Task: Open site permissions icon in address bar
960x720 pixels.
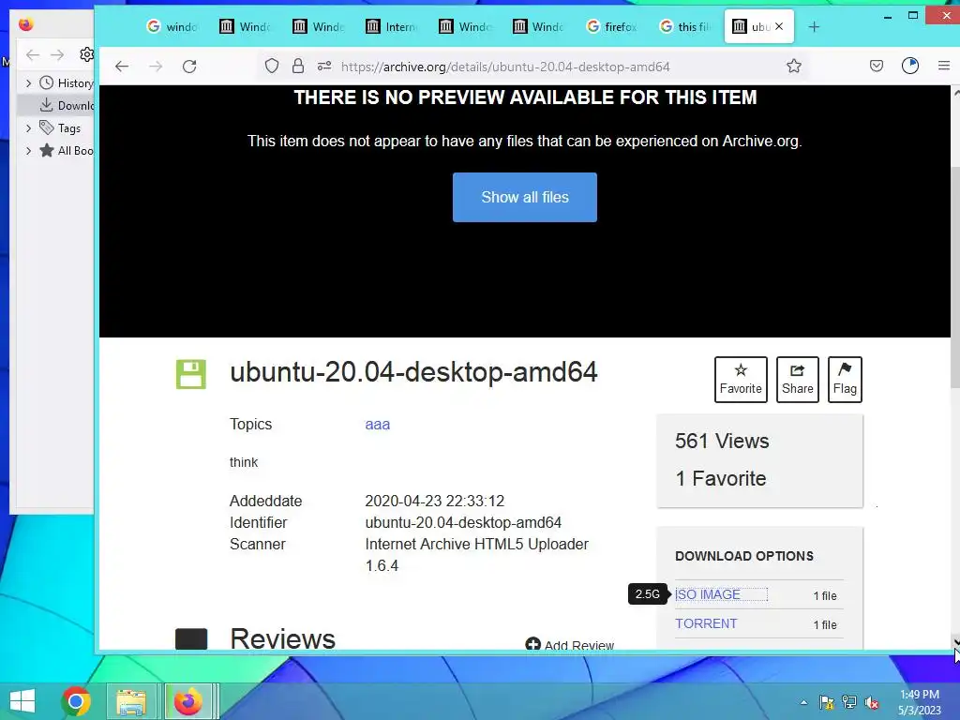Action: [324, 67]
